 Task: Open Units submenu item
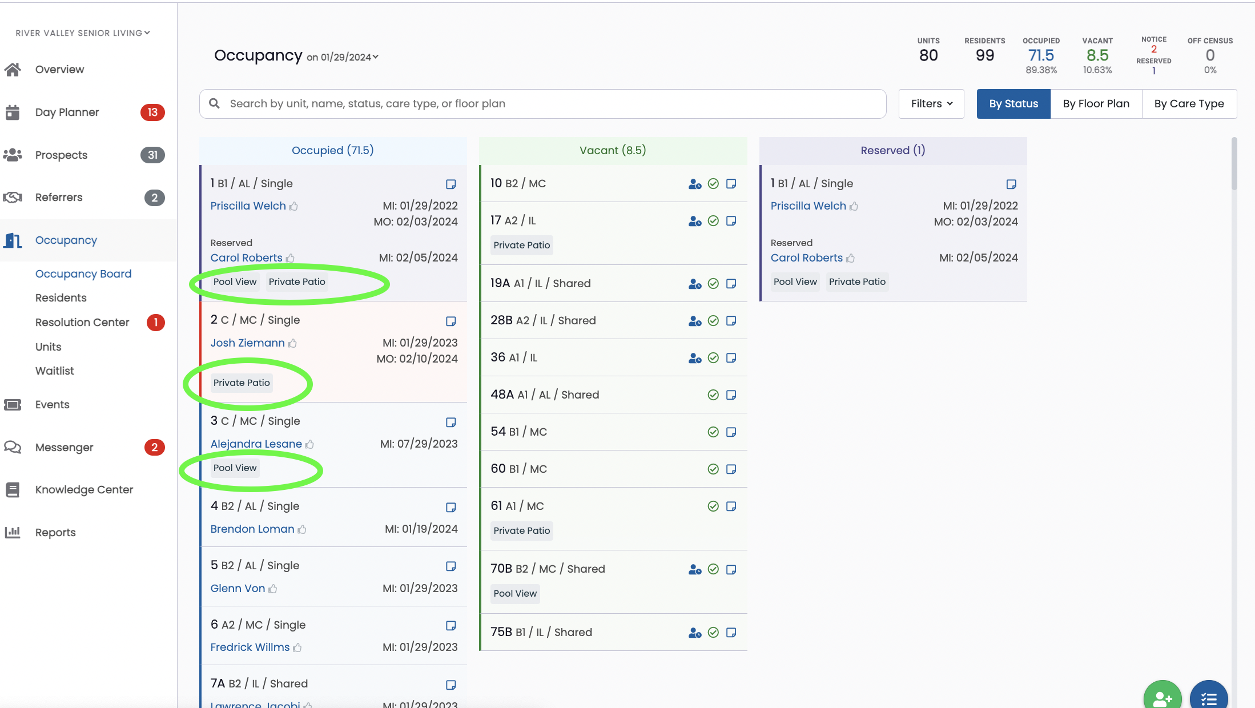coord(48,347)
